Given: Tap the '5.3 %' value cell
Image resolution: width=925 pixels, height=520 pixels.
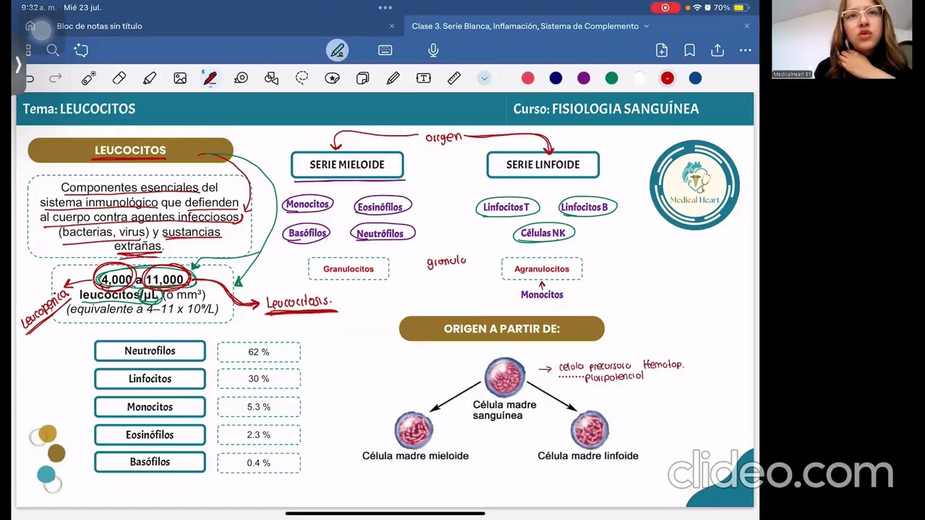Looking at the screenshot, I should (259, 407).
